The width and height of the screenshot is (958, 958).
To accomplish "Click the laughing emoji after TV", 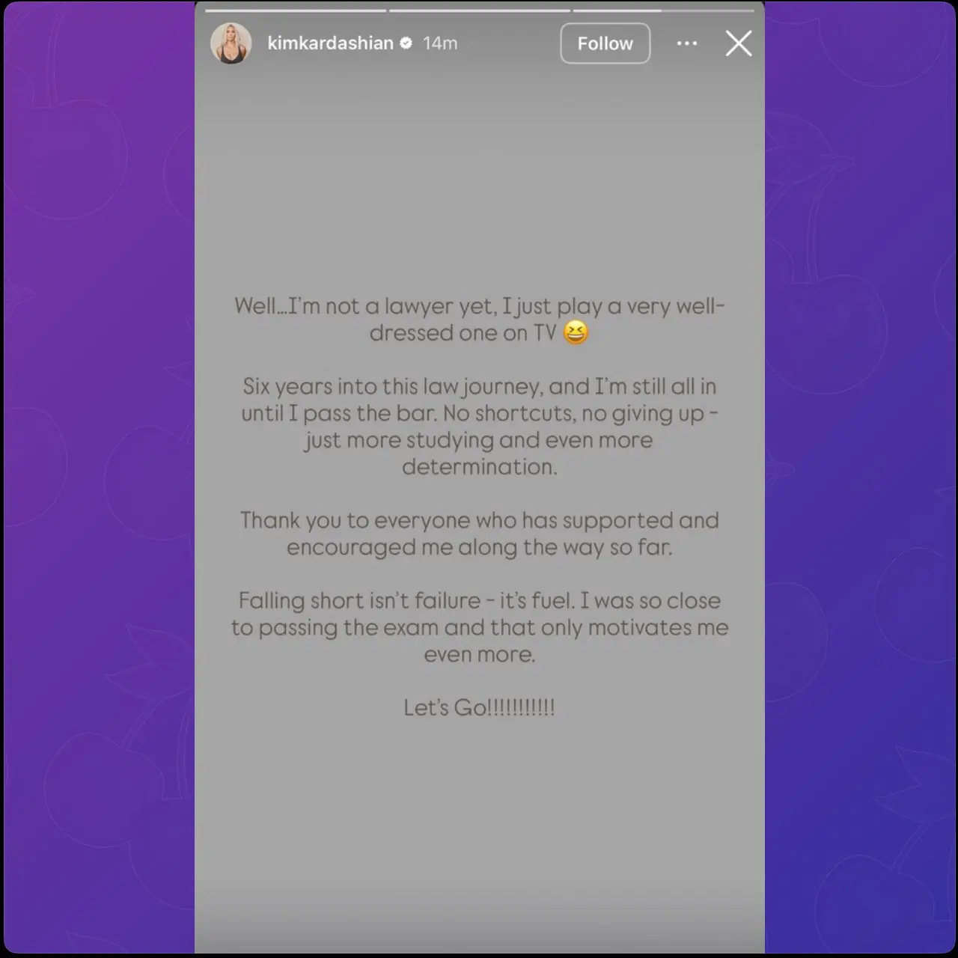I will pos(575,332).
